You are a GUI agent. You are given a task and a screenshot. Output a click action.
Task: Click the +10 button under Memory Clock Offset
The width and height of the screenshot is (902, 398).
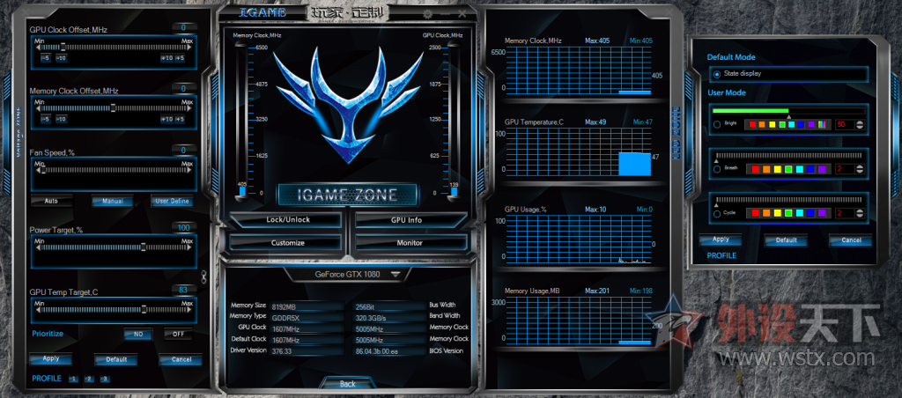[x=166, y=119]
